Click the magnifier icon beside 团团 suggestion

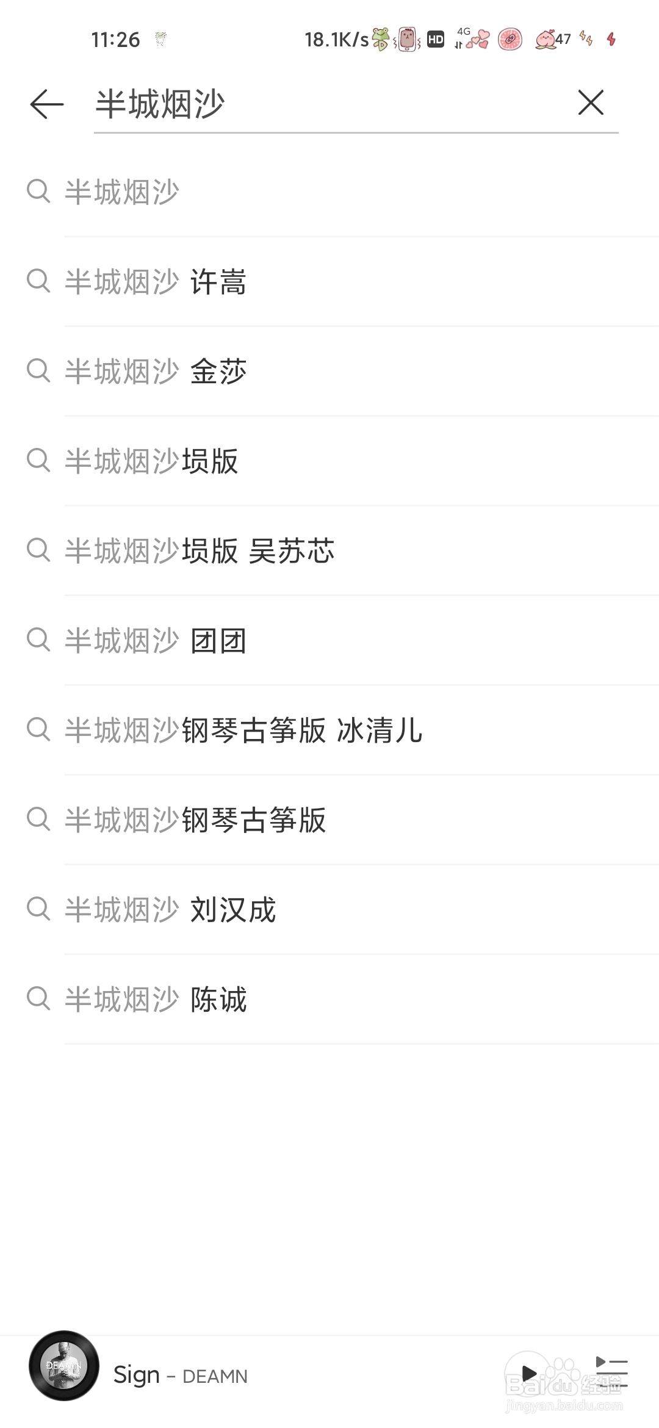[38, 640]
